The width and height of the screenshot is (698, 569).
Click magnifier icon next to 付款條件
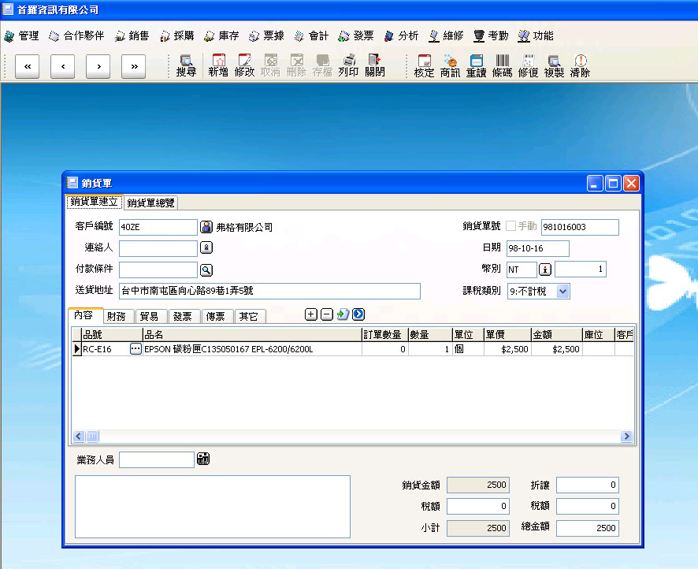pos(206,270)
